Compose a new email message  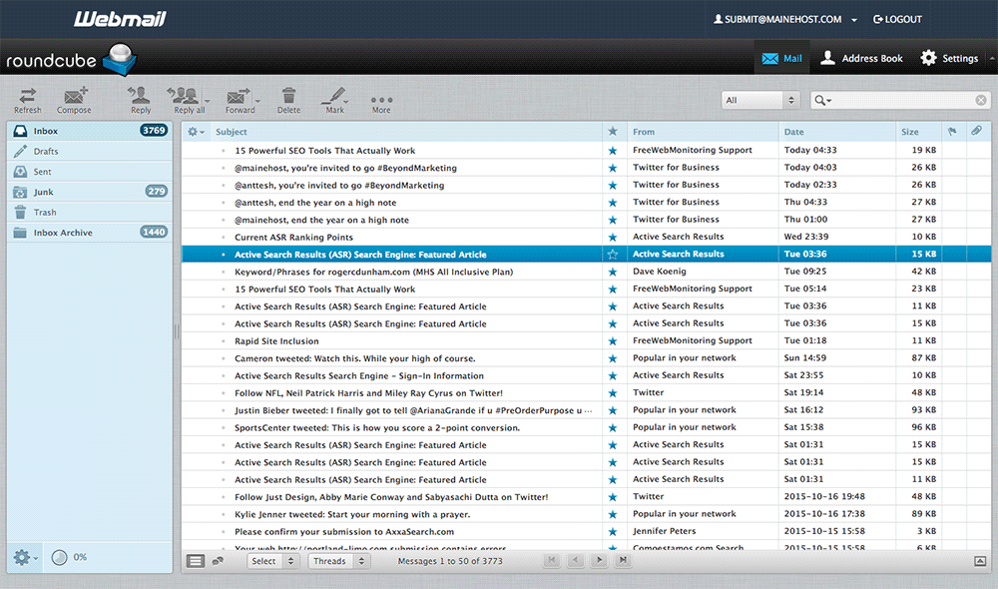pos(74,100)
